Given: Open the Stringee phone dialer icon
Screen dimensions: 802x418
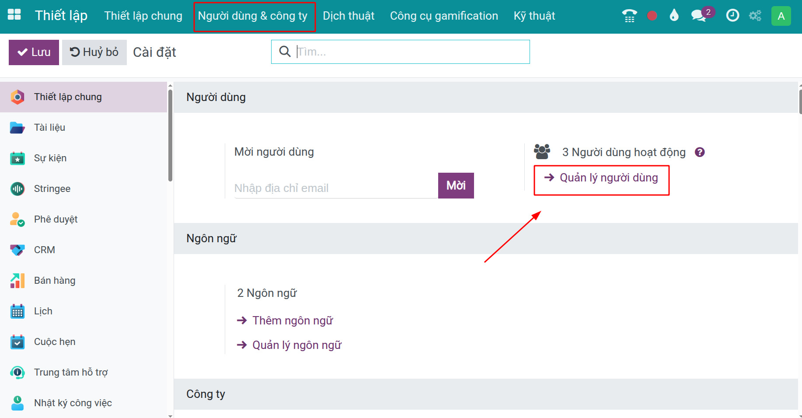Looking at the screenshot, I should point(629,15).
